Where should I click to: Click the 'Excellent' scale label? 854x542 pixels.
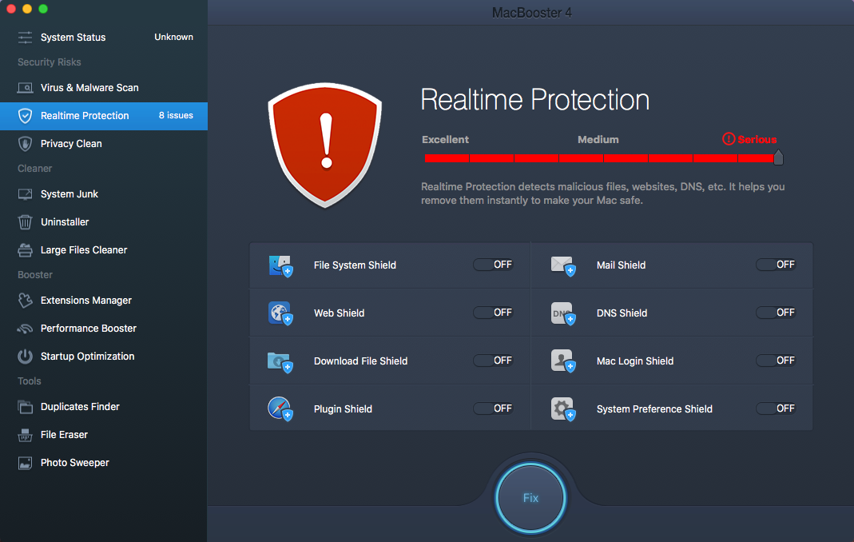pos(445,140)
